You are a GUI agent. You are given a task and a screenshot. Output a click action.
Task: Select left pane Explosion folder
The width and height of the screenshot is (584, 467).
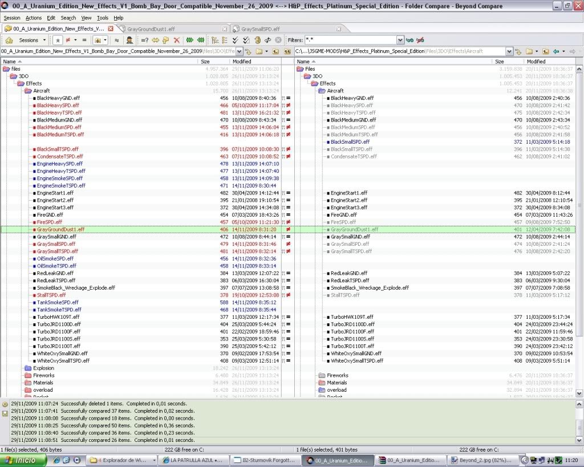click(43, 368)
